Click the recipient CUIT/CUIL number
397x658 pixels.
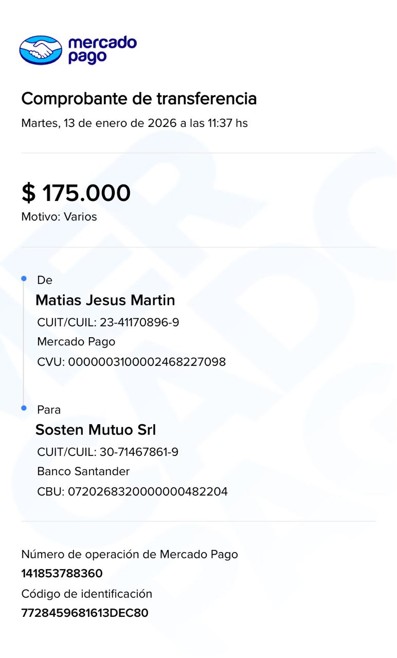pos(139,452)
